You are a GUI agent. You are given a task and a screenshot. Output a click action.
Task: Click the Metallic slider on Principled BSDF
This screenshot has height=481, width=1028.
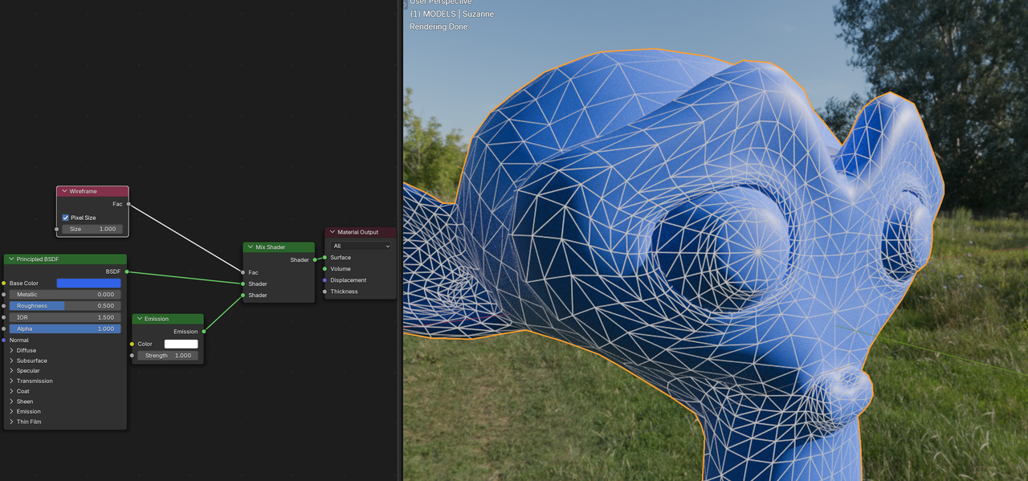click(65, 295)
